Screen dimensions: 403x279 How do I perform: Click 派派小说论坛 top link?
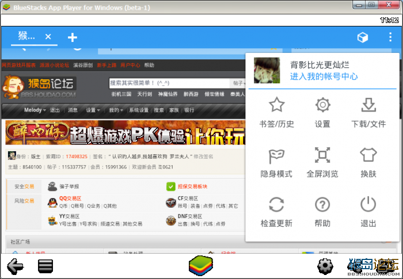[54, 65]
